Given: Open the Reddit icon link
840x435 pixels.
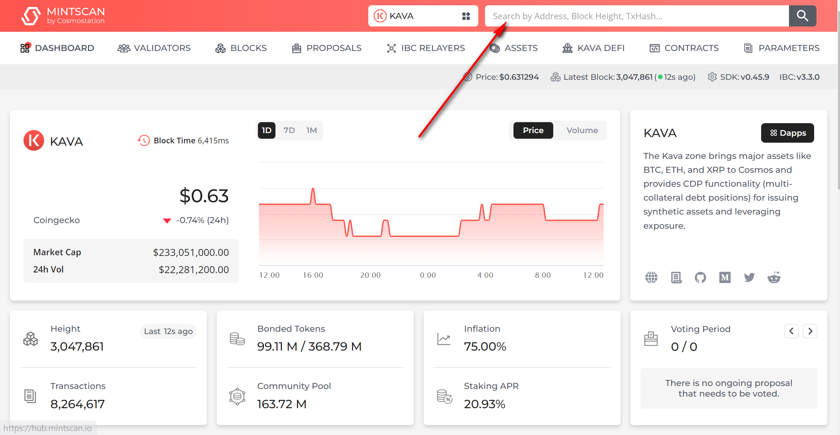Looking at the screenshot, I should pyautogui.click(x=774, y=277).
